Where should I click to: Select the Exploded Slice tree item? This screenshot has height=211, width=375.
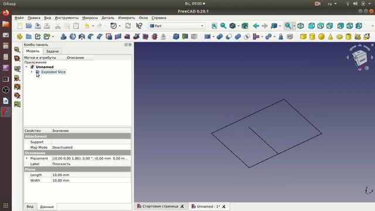coord(53,72)
